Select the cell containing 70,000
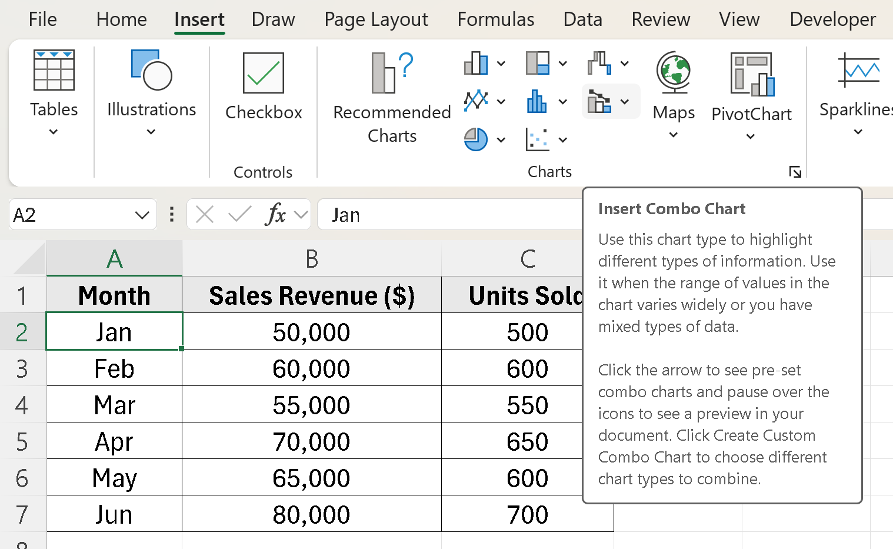893x549 pixels. click(x=312, y=442)
